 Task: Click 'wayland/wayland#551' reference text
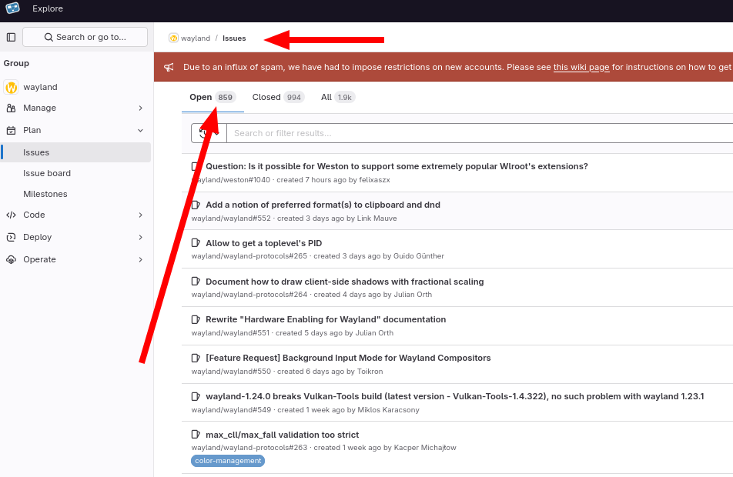(230, 333)
